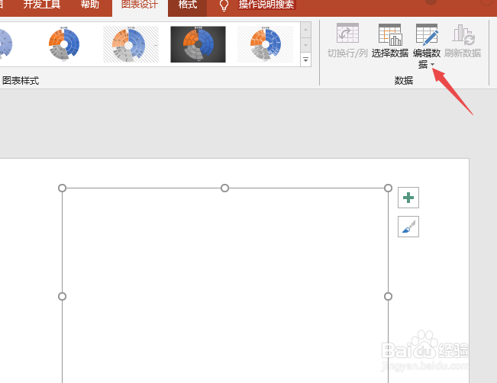Click the top-center chart resize handle

[224, 188]
